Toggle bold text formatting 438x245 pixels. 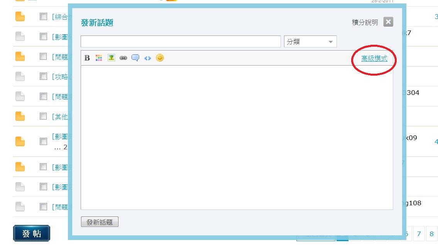[x=87, y=58]
